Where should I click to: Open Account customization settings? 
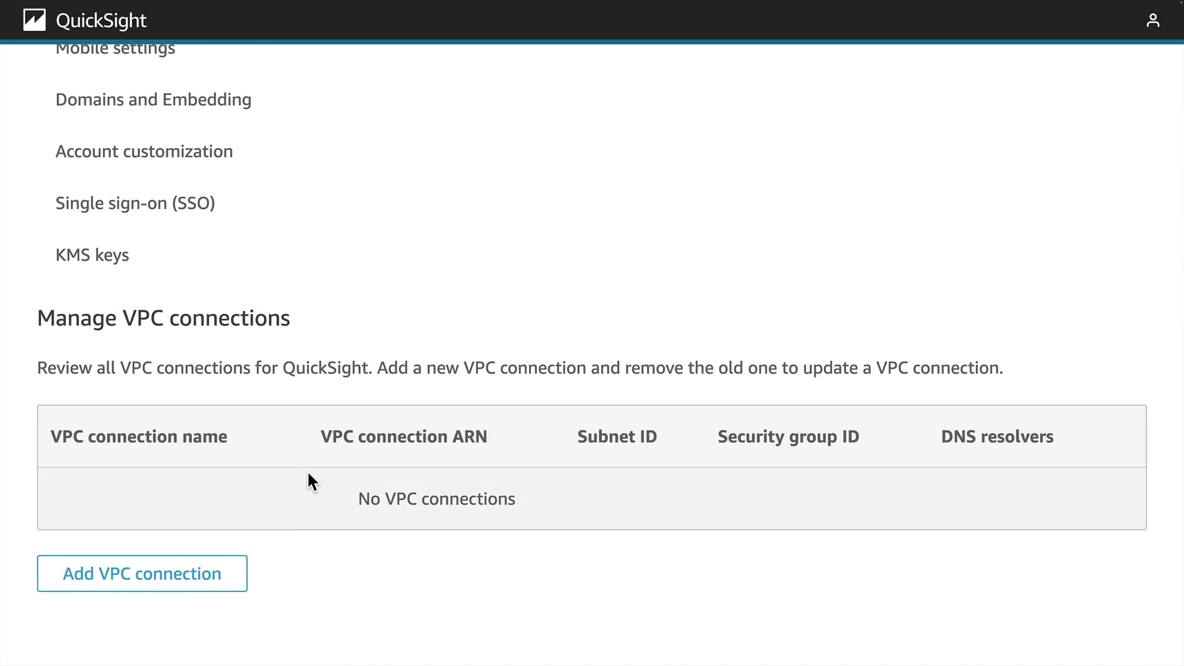[x=144, y=152]
